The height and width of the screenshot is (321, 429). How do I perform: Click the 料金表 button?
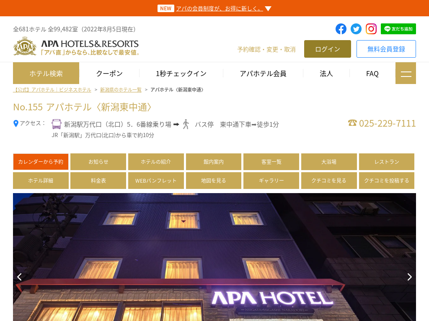tap(98, 181)
